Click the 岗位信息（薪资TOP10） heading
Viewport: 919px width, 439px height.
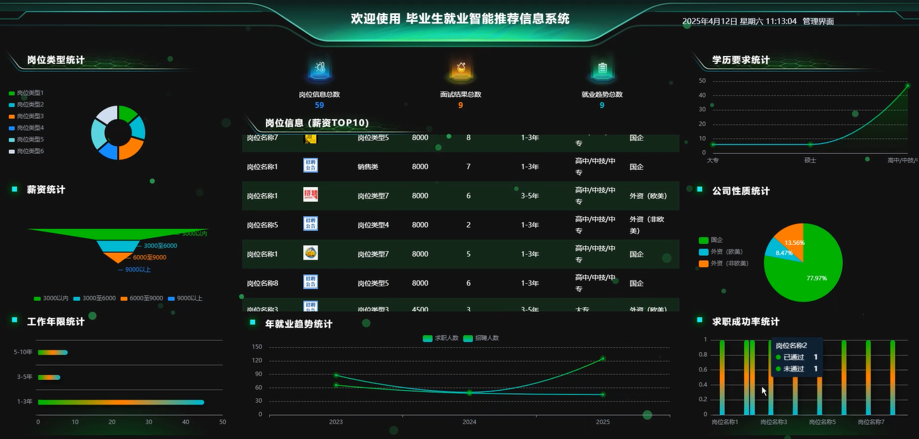pos(317,123)
